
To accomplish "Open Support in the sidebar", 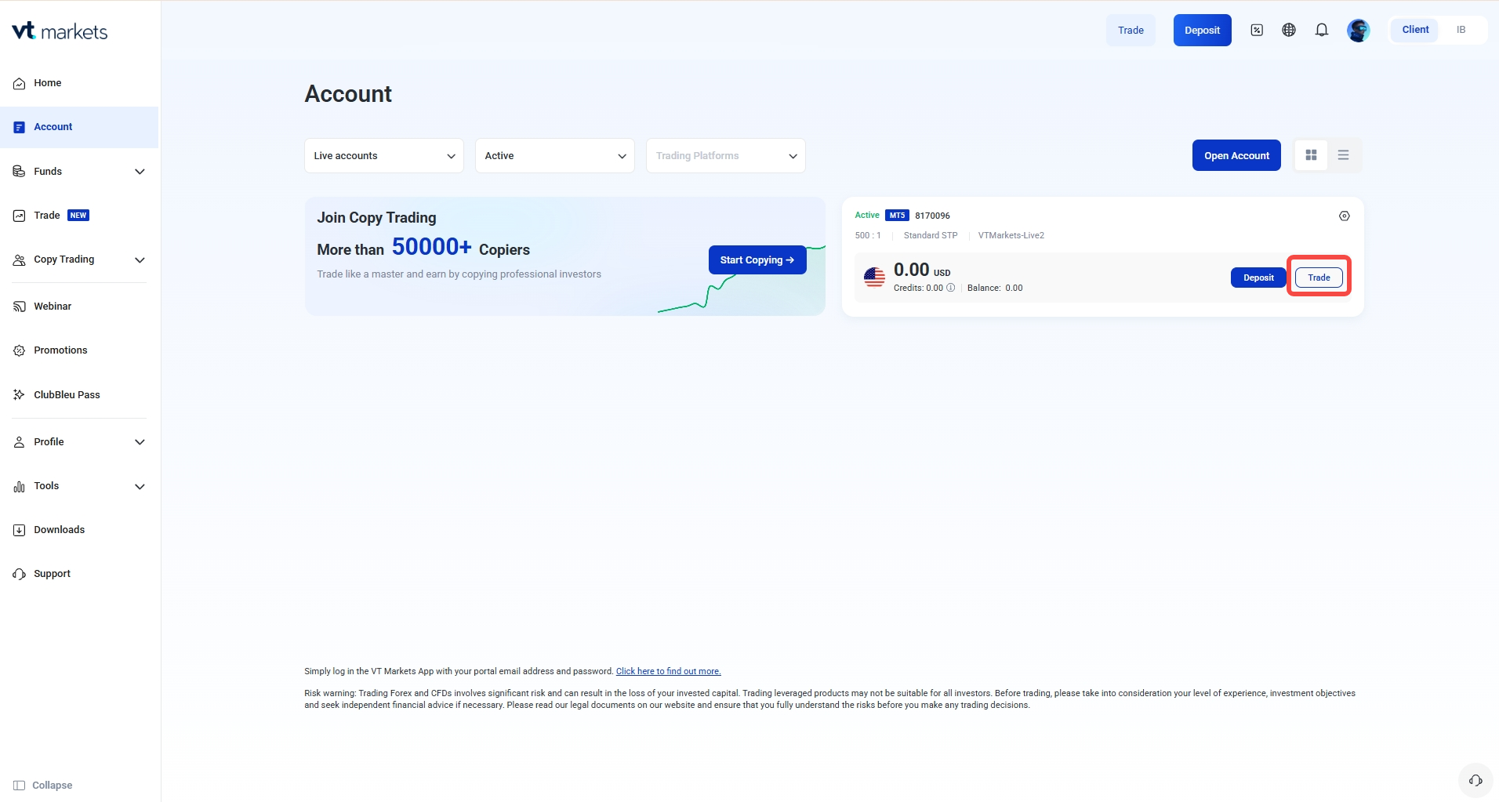I will coord(79,574).
